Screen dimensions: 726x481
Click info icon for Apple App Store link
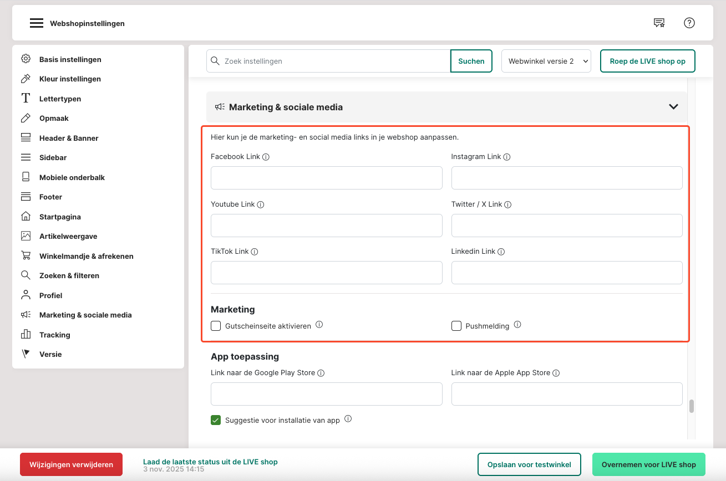click(556, 373)
